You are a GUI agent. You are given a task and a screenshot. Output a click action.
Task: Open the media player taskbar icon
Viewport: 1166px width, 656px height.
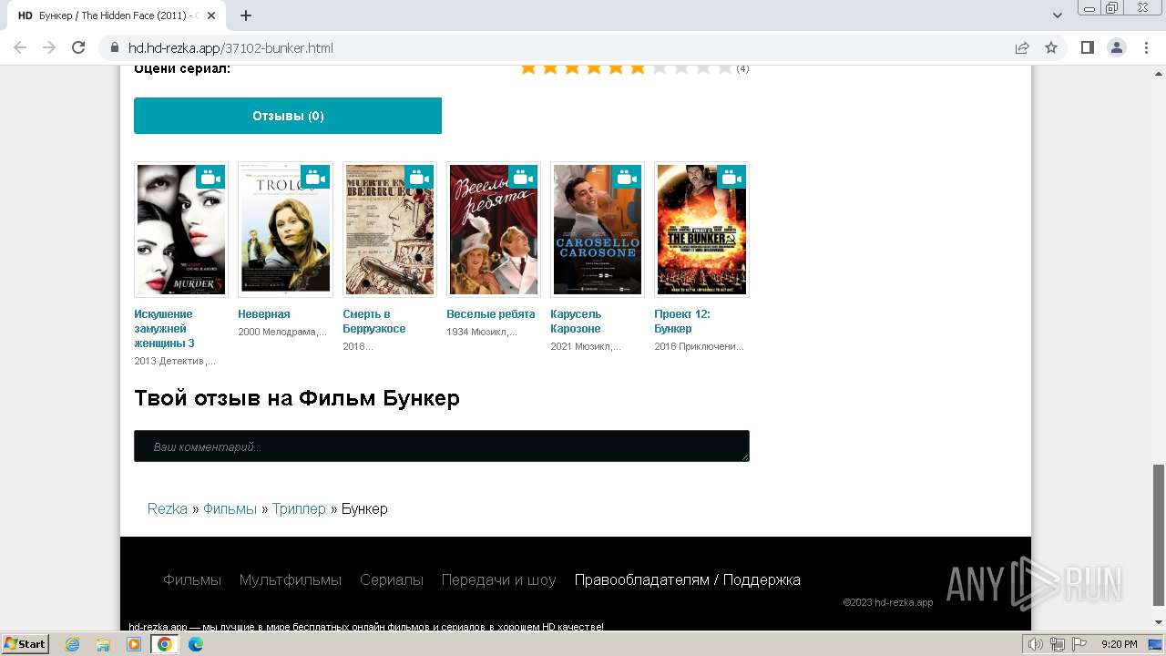[134, 644]
